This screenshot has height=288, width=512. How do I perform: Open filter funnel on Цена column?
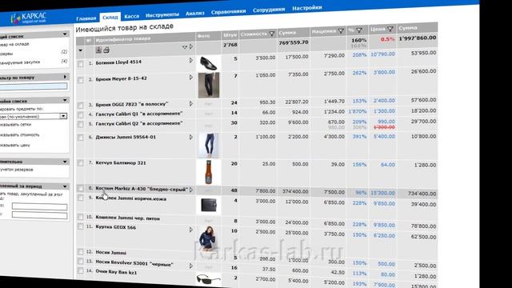(x=390, y=30)
